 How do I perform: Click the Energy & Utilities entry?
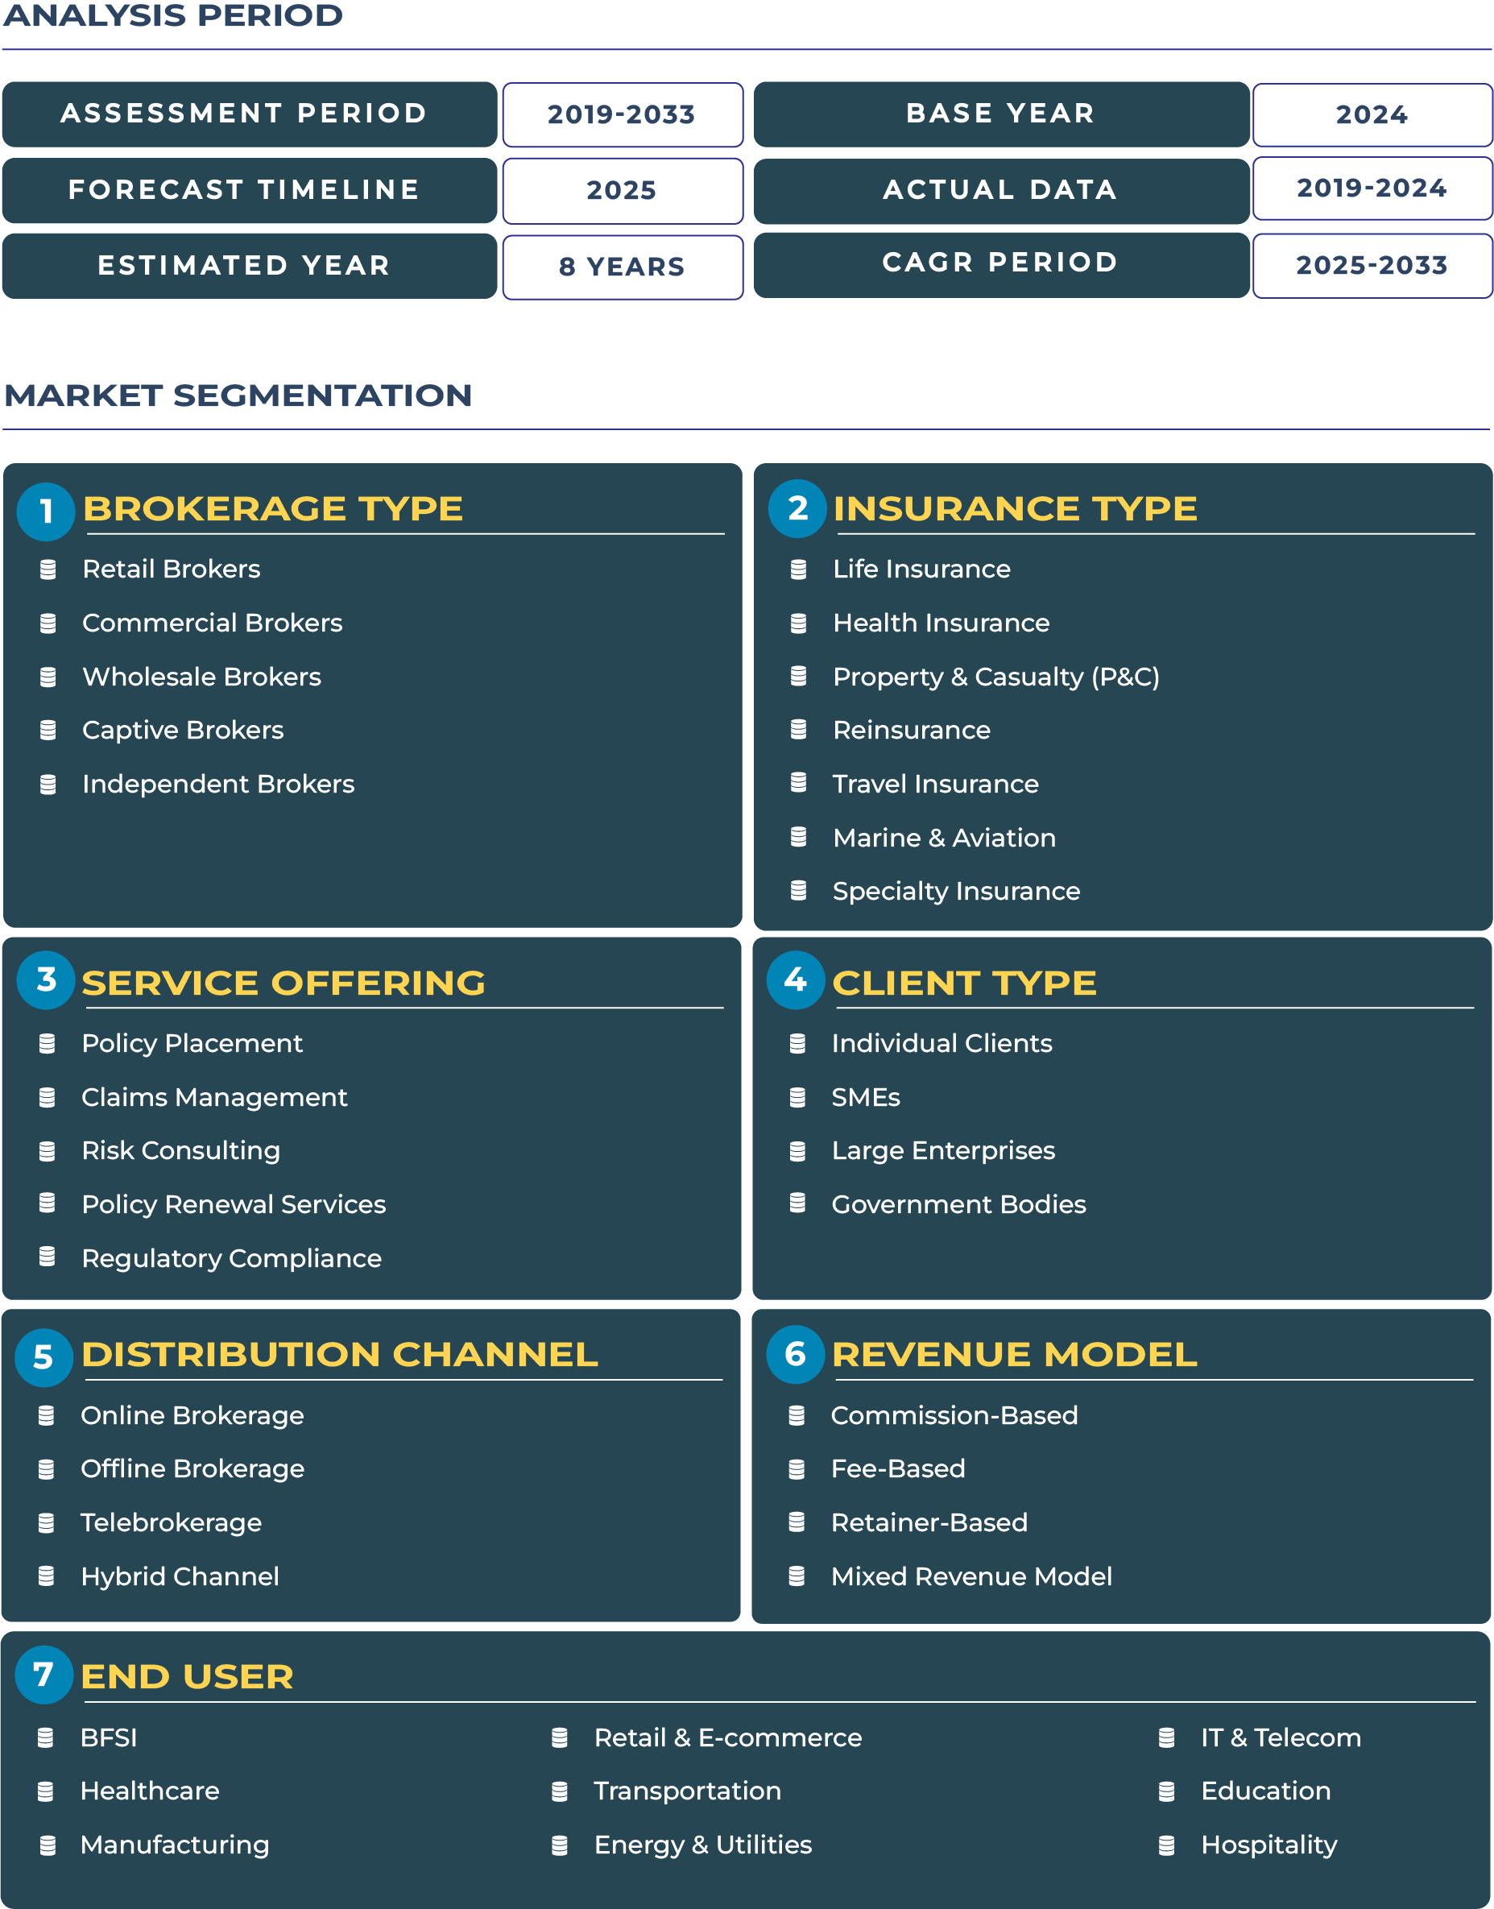[x=703, y=1845]
